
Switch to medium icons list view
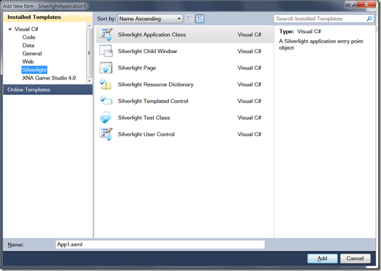tap(199, 19)
